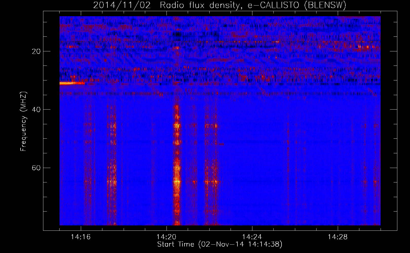This screenshot has height=253, width=410.
Task: Click the 14:20 time tick label
Action: coord(166,237)
